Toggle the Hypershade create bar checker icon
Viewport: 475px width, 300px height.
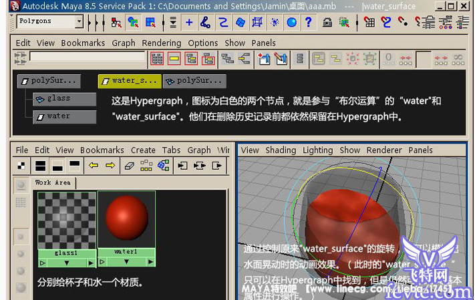21,166
